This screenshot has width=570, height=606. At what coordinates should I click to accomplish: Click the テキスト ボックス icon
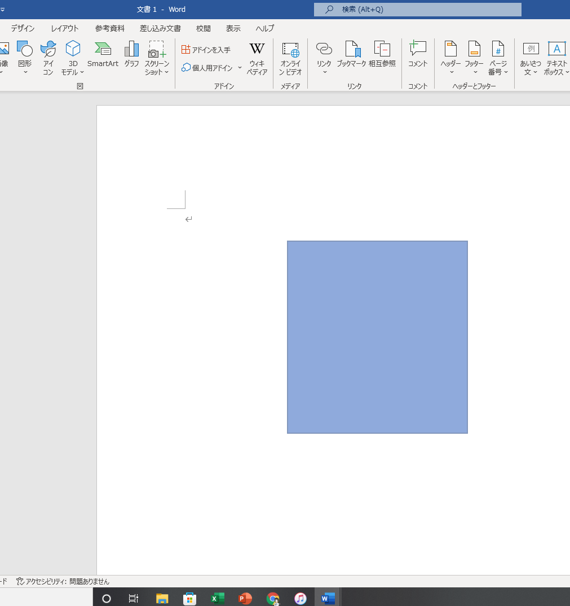556,49
